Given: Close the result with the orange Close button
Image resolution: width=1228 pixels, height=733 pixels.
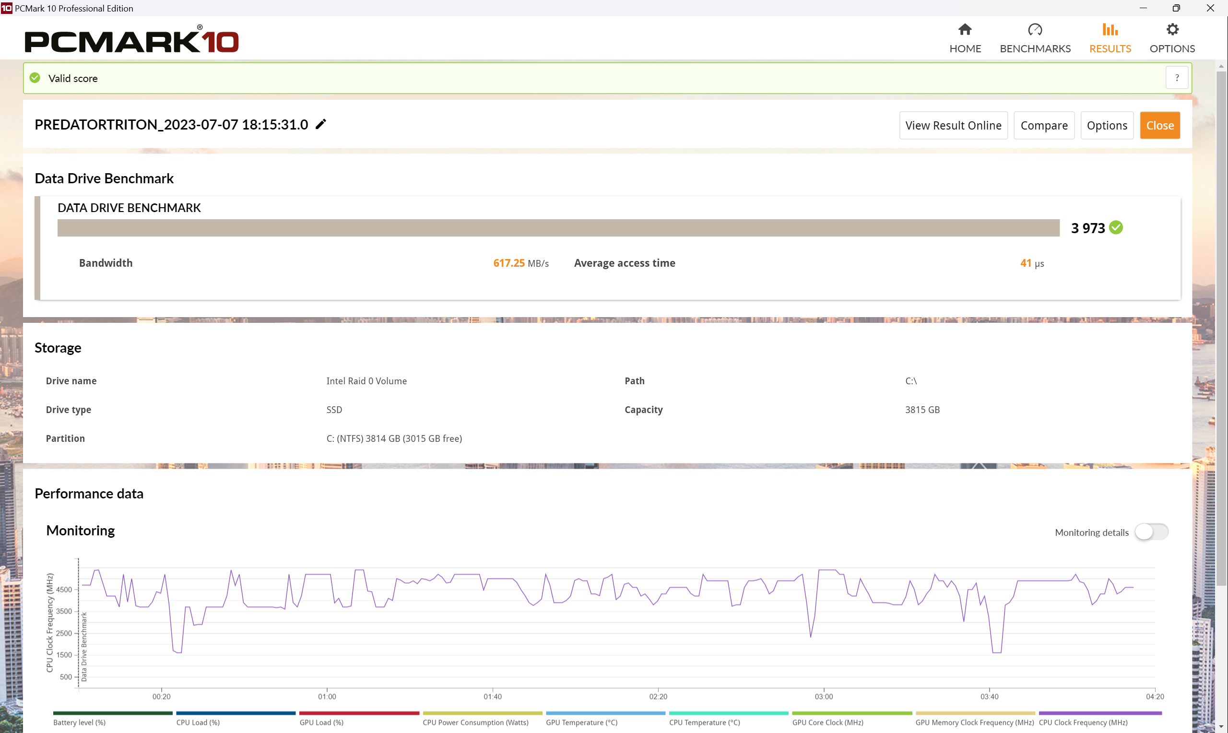Looking at the screenshot, I should [x=1160, y=126].
